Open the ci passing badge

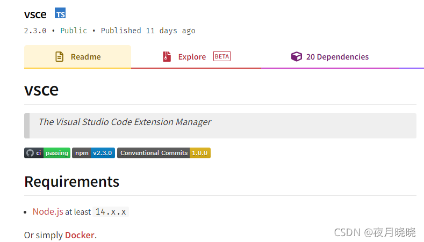click(47, 153)
